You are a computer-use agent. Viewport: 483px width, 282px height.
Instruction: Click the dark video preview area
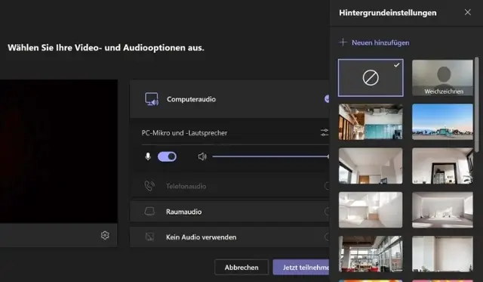tap(59, 151)
